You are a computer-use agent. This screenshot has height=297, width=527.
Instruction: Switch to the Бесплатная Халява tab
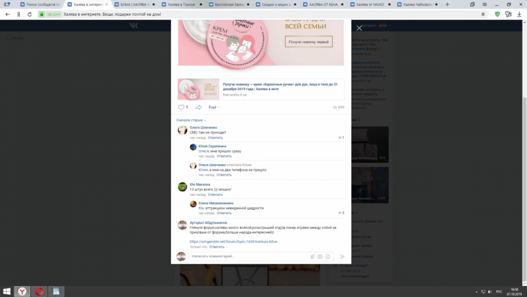(229, 4)
